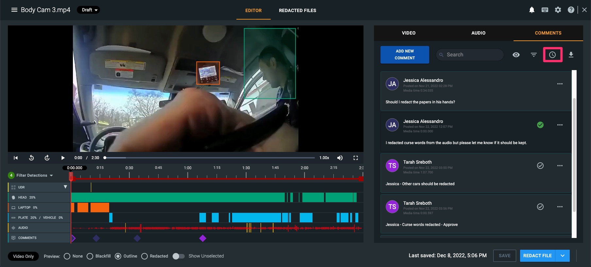This screenshot has width=591, height=267.
Task: Rewind 10 seconds in video
Action: tap(31, 158)
